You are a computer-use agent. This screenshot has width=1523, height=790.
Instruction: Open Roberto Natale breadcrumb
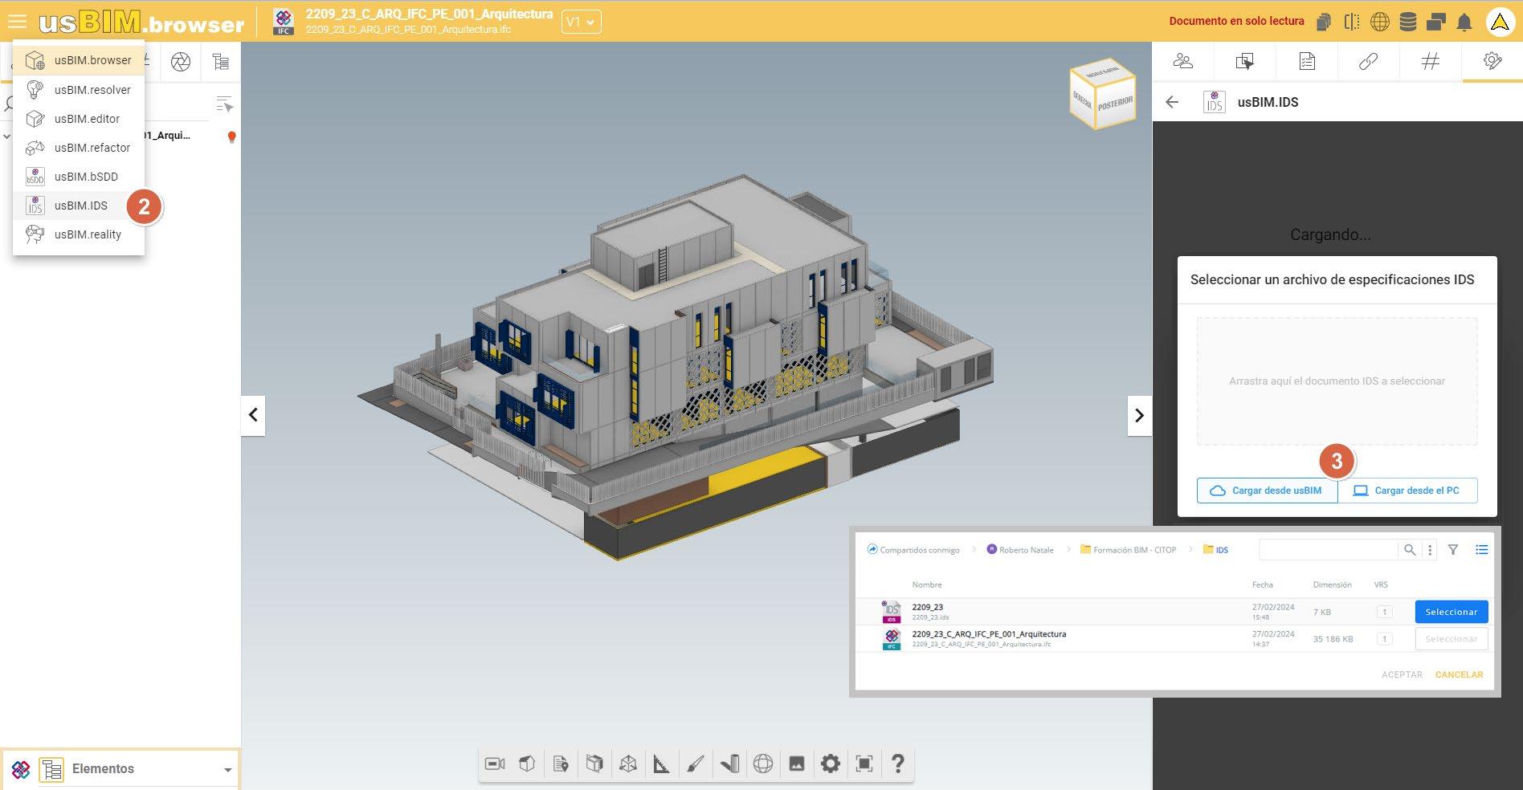[1019, 550]
